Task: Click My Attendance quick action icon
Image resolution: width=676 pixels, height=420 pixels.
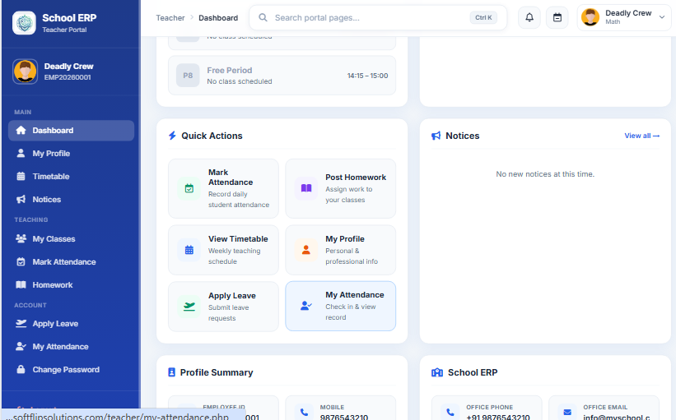Action: 306,307
